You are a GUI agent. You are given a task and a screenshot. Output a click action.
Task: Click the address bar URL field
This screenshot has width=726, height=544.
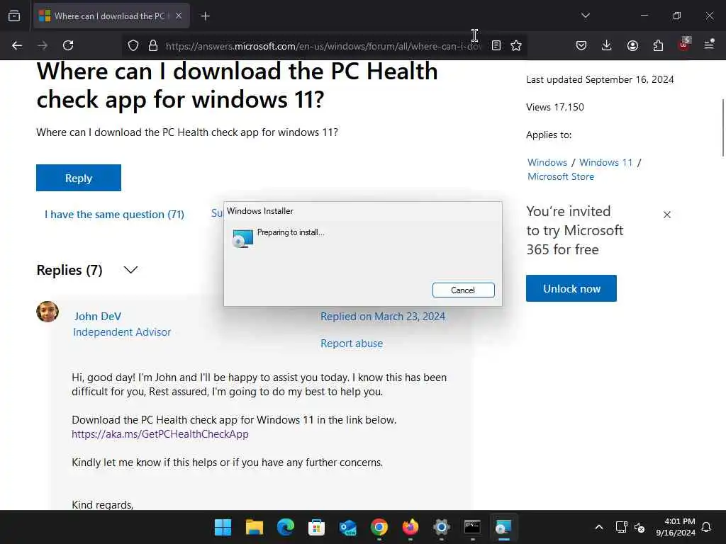coord(323,46)
